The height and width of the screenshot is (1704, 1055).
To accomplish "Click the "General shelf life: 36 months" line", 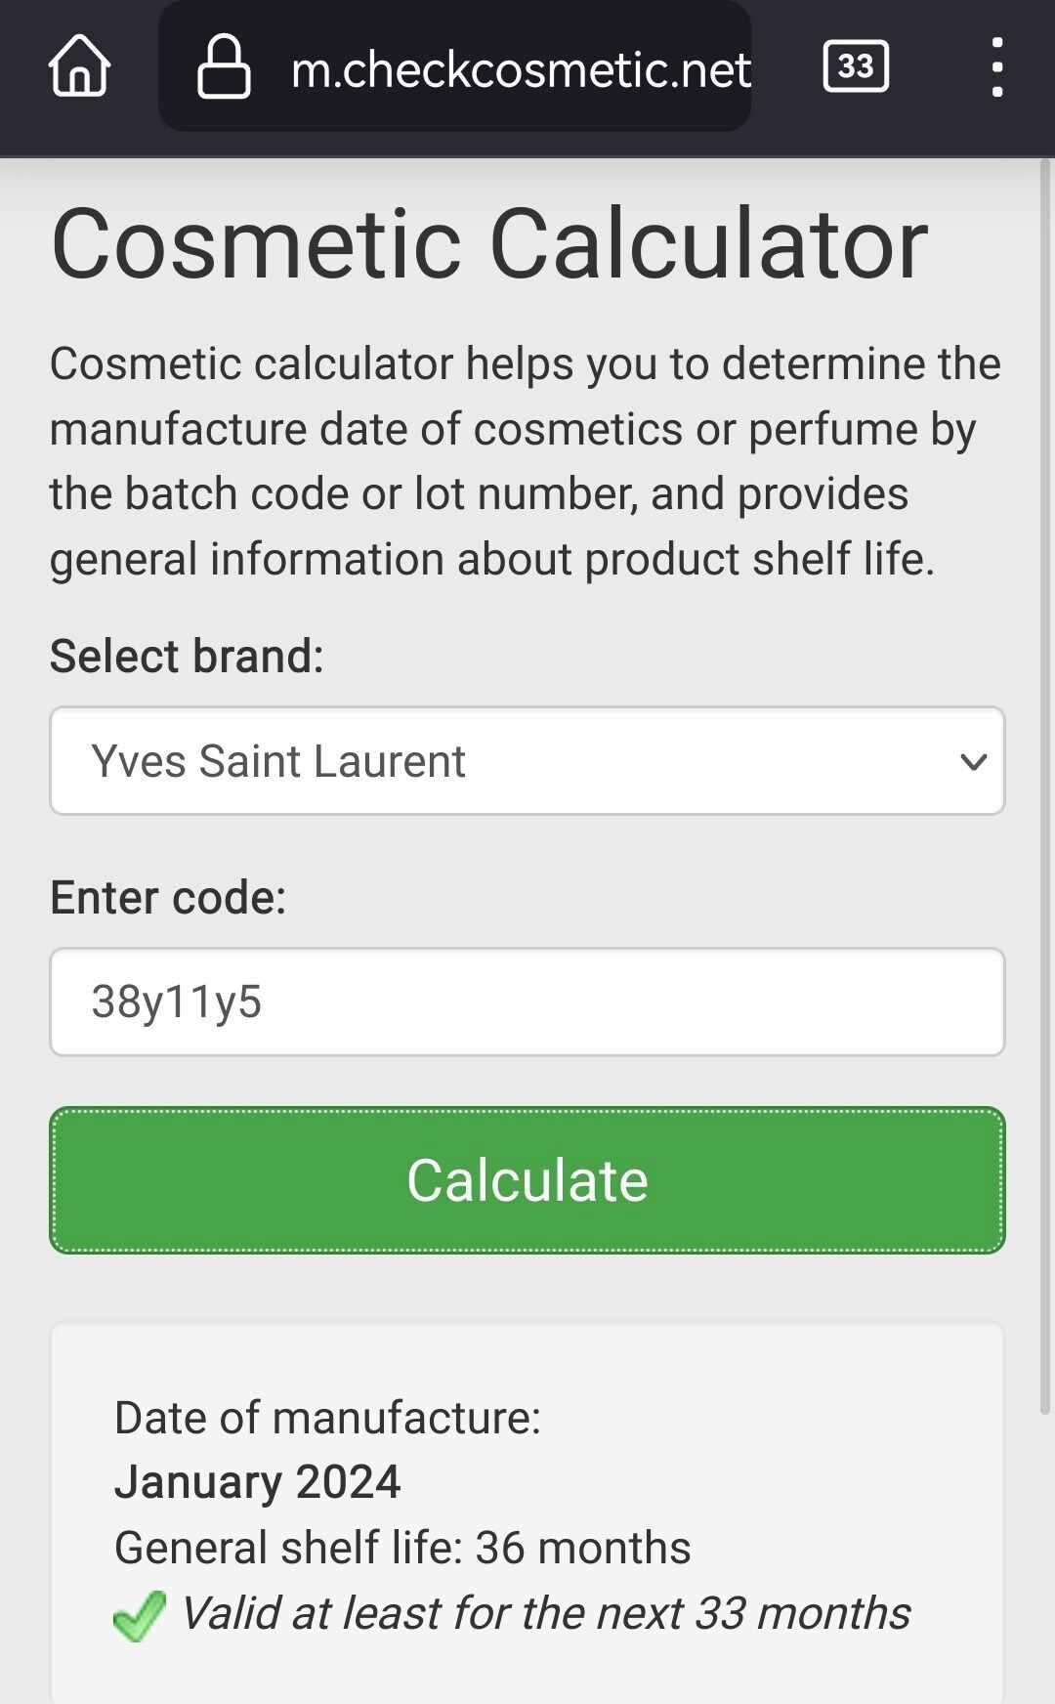I will coord(402,1548).
